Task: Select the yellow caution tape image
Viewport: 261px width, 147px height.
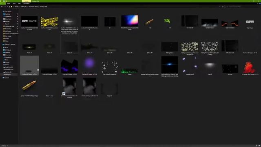Action: (x=49, y=22)
